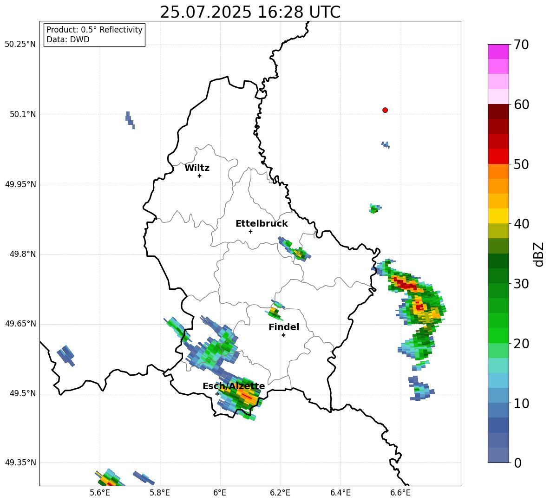Click the 6.6°E longitude label
The width and height of the screenshot is (550, 502).
coord(400,493)
